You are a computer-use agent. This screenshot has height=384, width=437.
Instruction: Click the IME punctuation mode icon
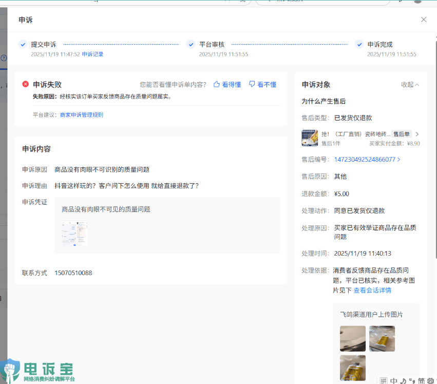tap(412, 380)
